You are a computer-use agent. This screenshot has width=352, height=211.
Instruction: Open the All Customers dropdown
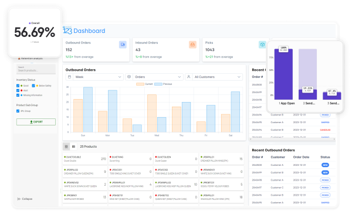point(217,77)
